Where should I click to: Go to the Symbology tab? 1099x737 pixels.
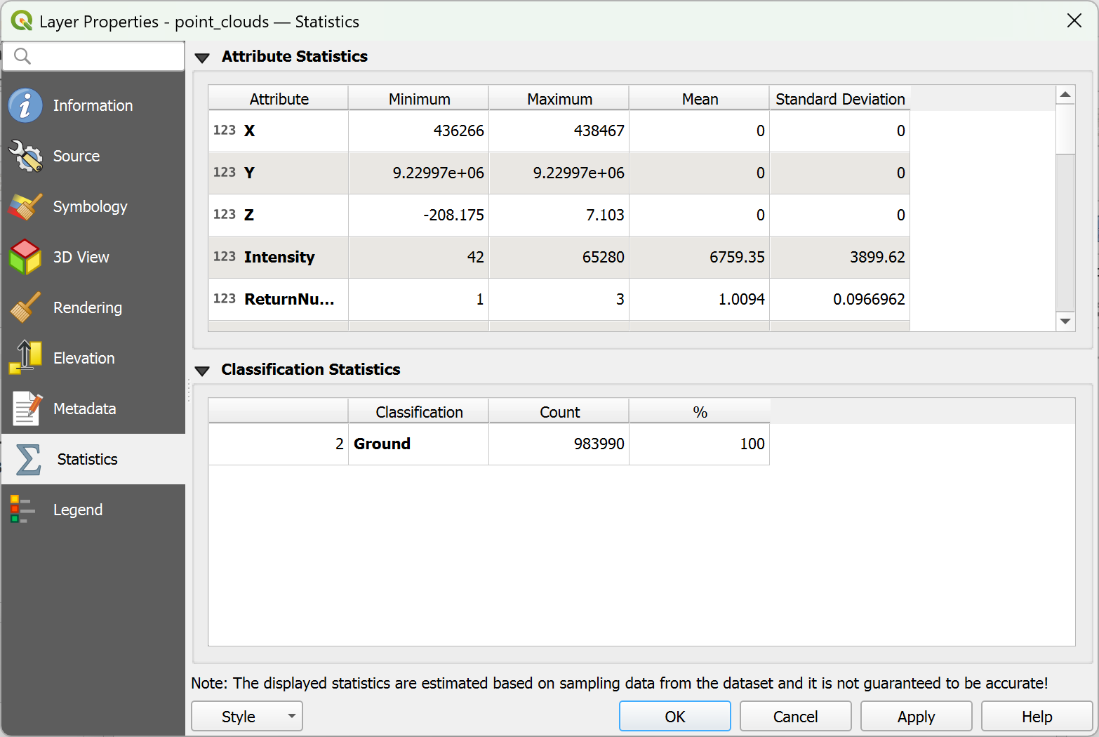(x=93, y=206)
